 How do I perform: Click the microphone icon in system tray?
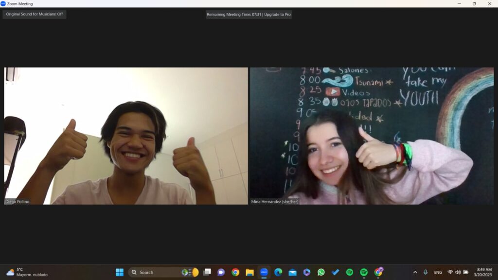point(426,272)
